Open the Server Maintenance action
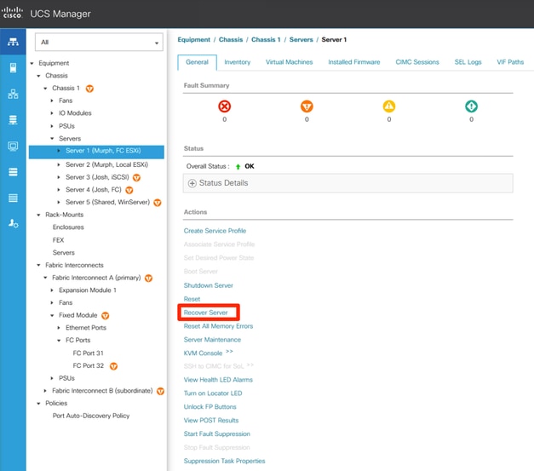This screenshot has width=534, height=471. tap(212, 340)
